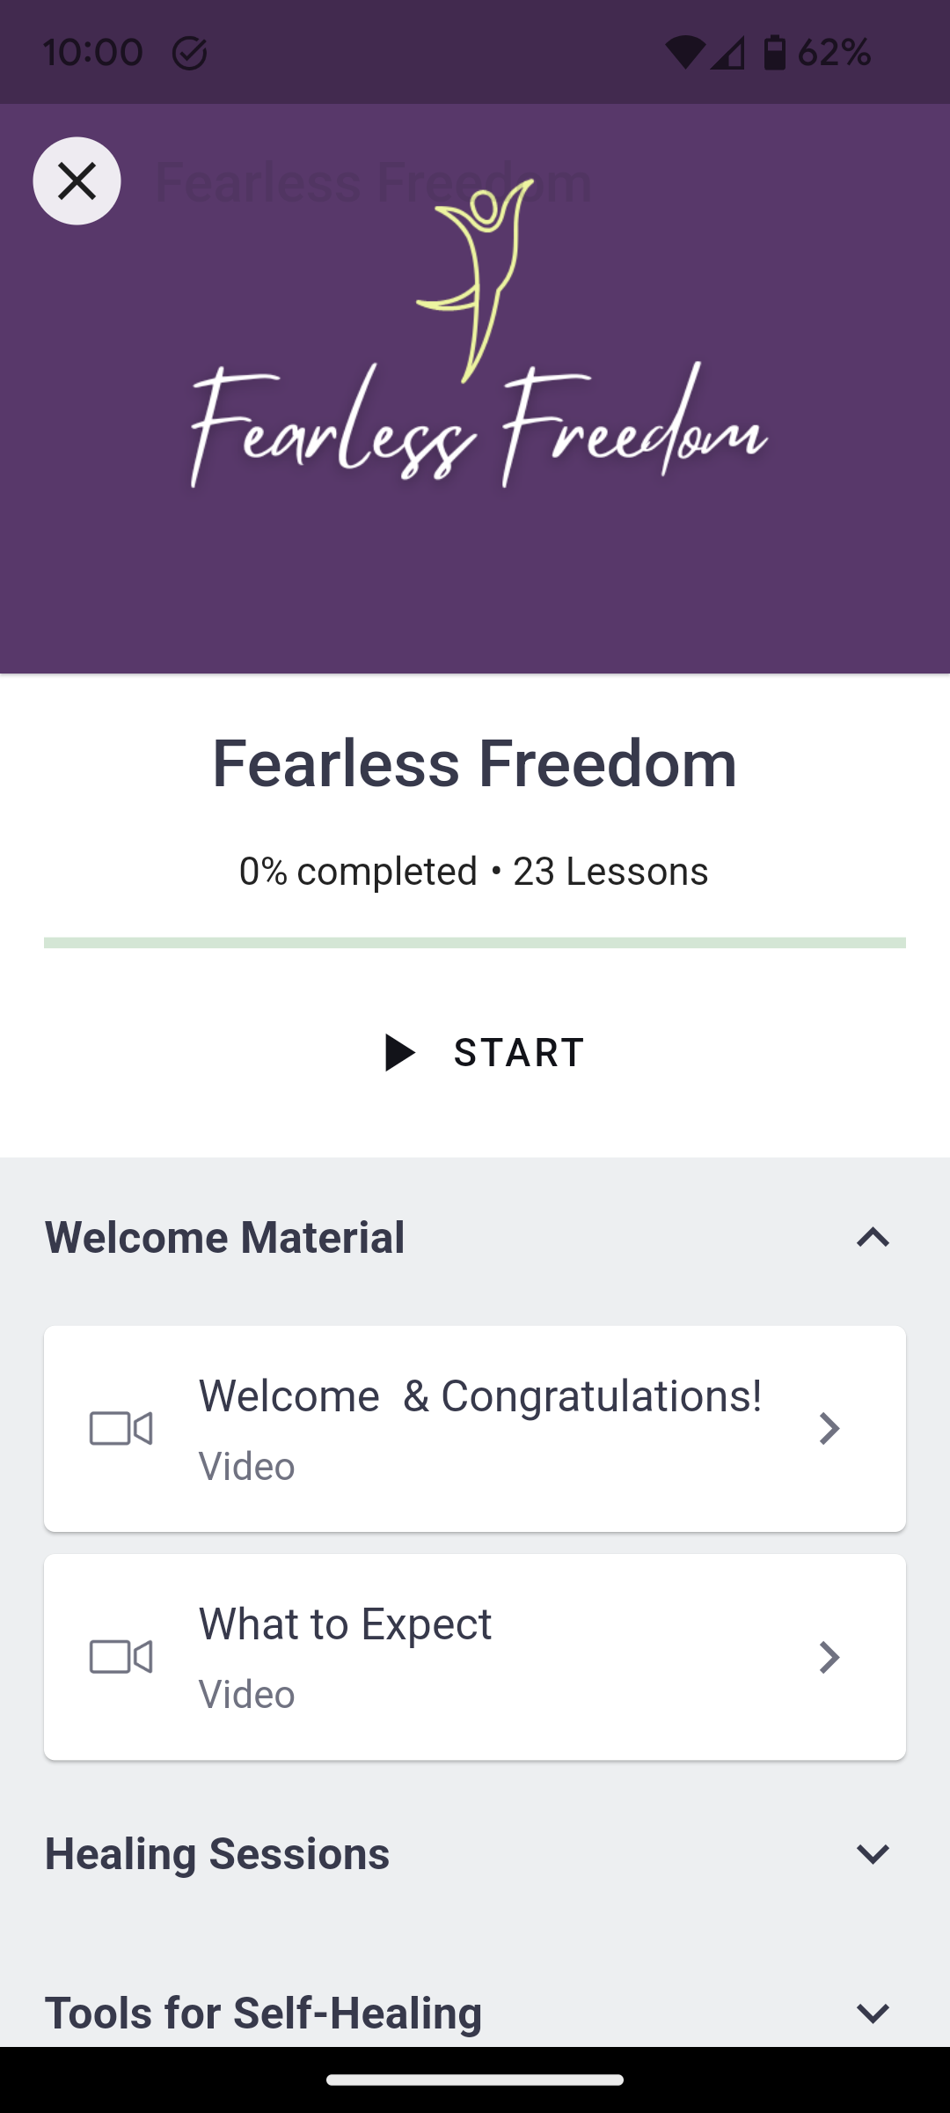Click the course progress bar
Viewport: 950px width, 2113px height.
[x=475, y=943]
